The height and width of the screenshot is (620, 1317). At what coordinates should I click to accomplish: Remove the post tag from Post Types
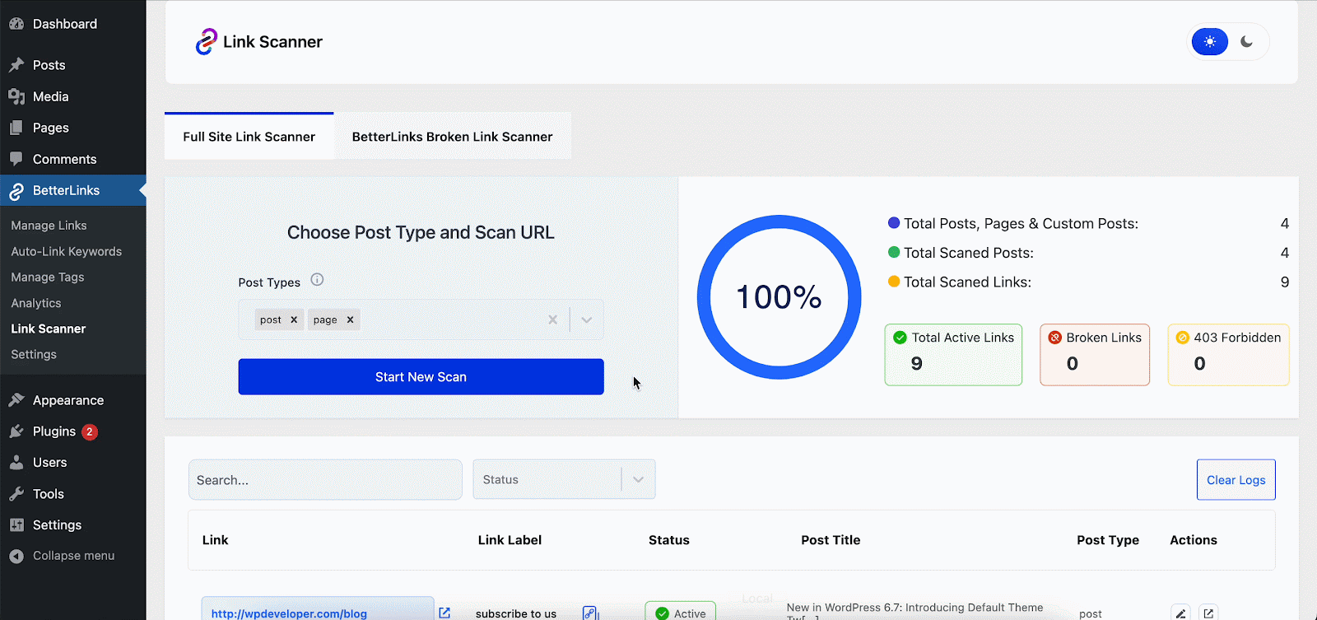pos(294,319)
